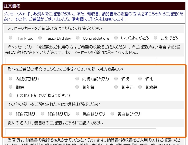Click the message card quantity text field
This screenshot has height=145, width=188.
[x=81, y=61]
